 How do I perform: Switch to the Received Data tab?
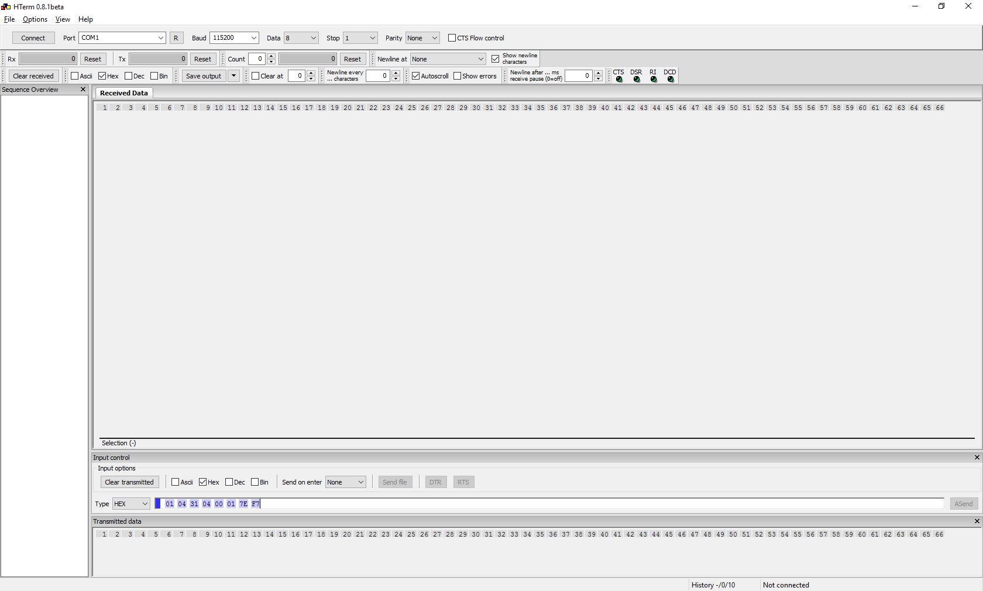(123, 93)
